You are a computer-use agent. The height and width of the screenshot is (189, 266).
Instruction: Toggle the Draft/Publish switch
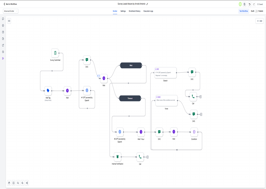tap(256, 11)
